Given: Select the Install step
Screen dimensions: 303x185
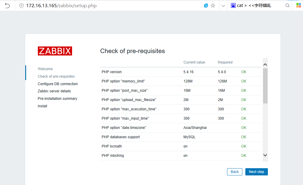Looking at the screenshot, I should tap(42, 106).
